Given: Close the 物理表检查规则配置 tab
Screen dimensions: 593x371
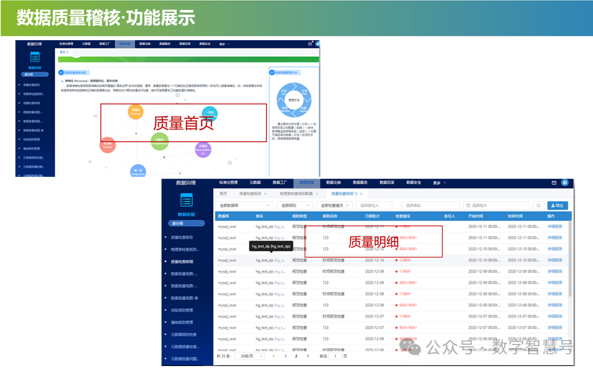Looking at the screenshot, I should pos(316,195).
